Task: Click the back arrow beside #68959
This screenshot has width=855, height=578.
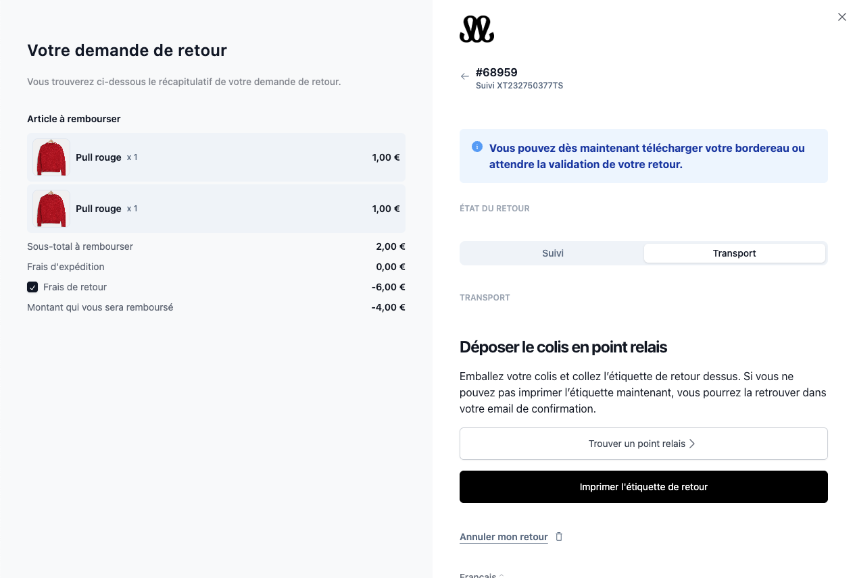Action: pos(464,76)
